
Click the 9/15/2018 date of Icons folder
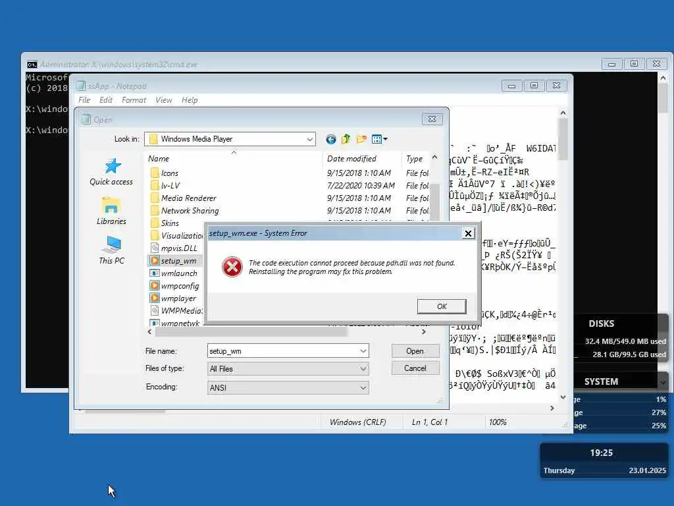[359, 173]
